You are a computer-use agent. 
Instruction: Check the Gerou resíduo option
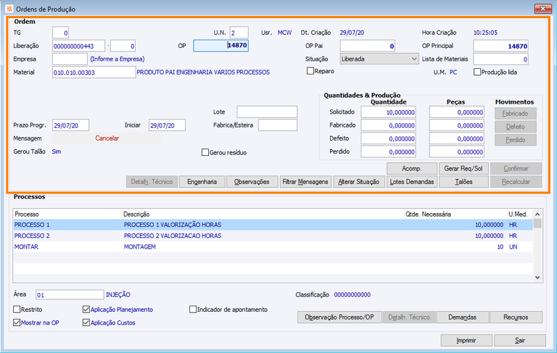click(205, 152)
